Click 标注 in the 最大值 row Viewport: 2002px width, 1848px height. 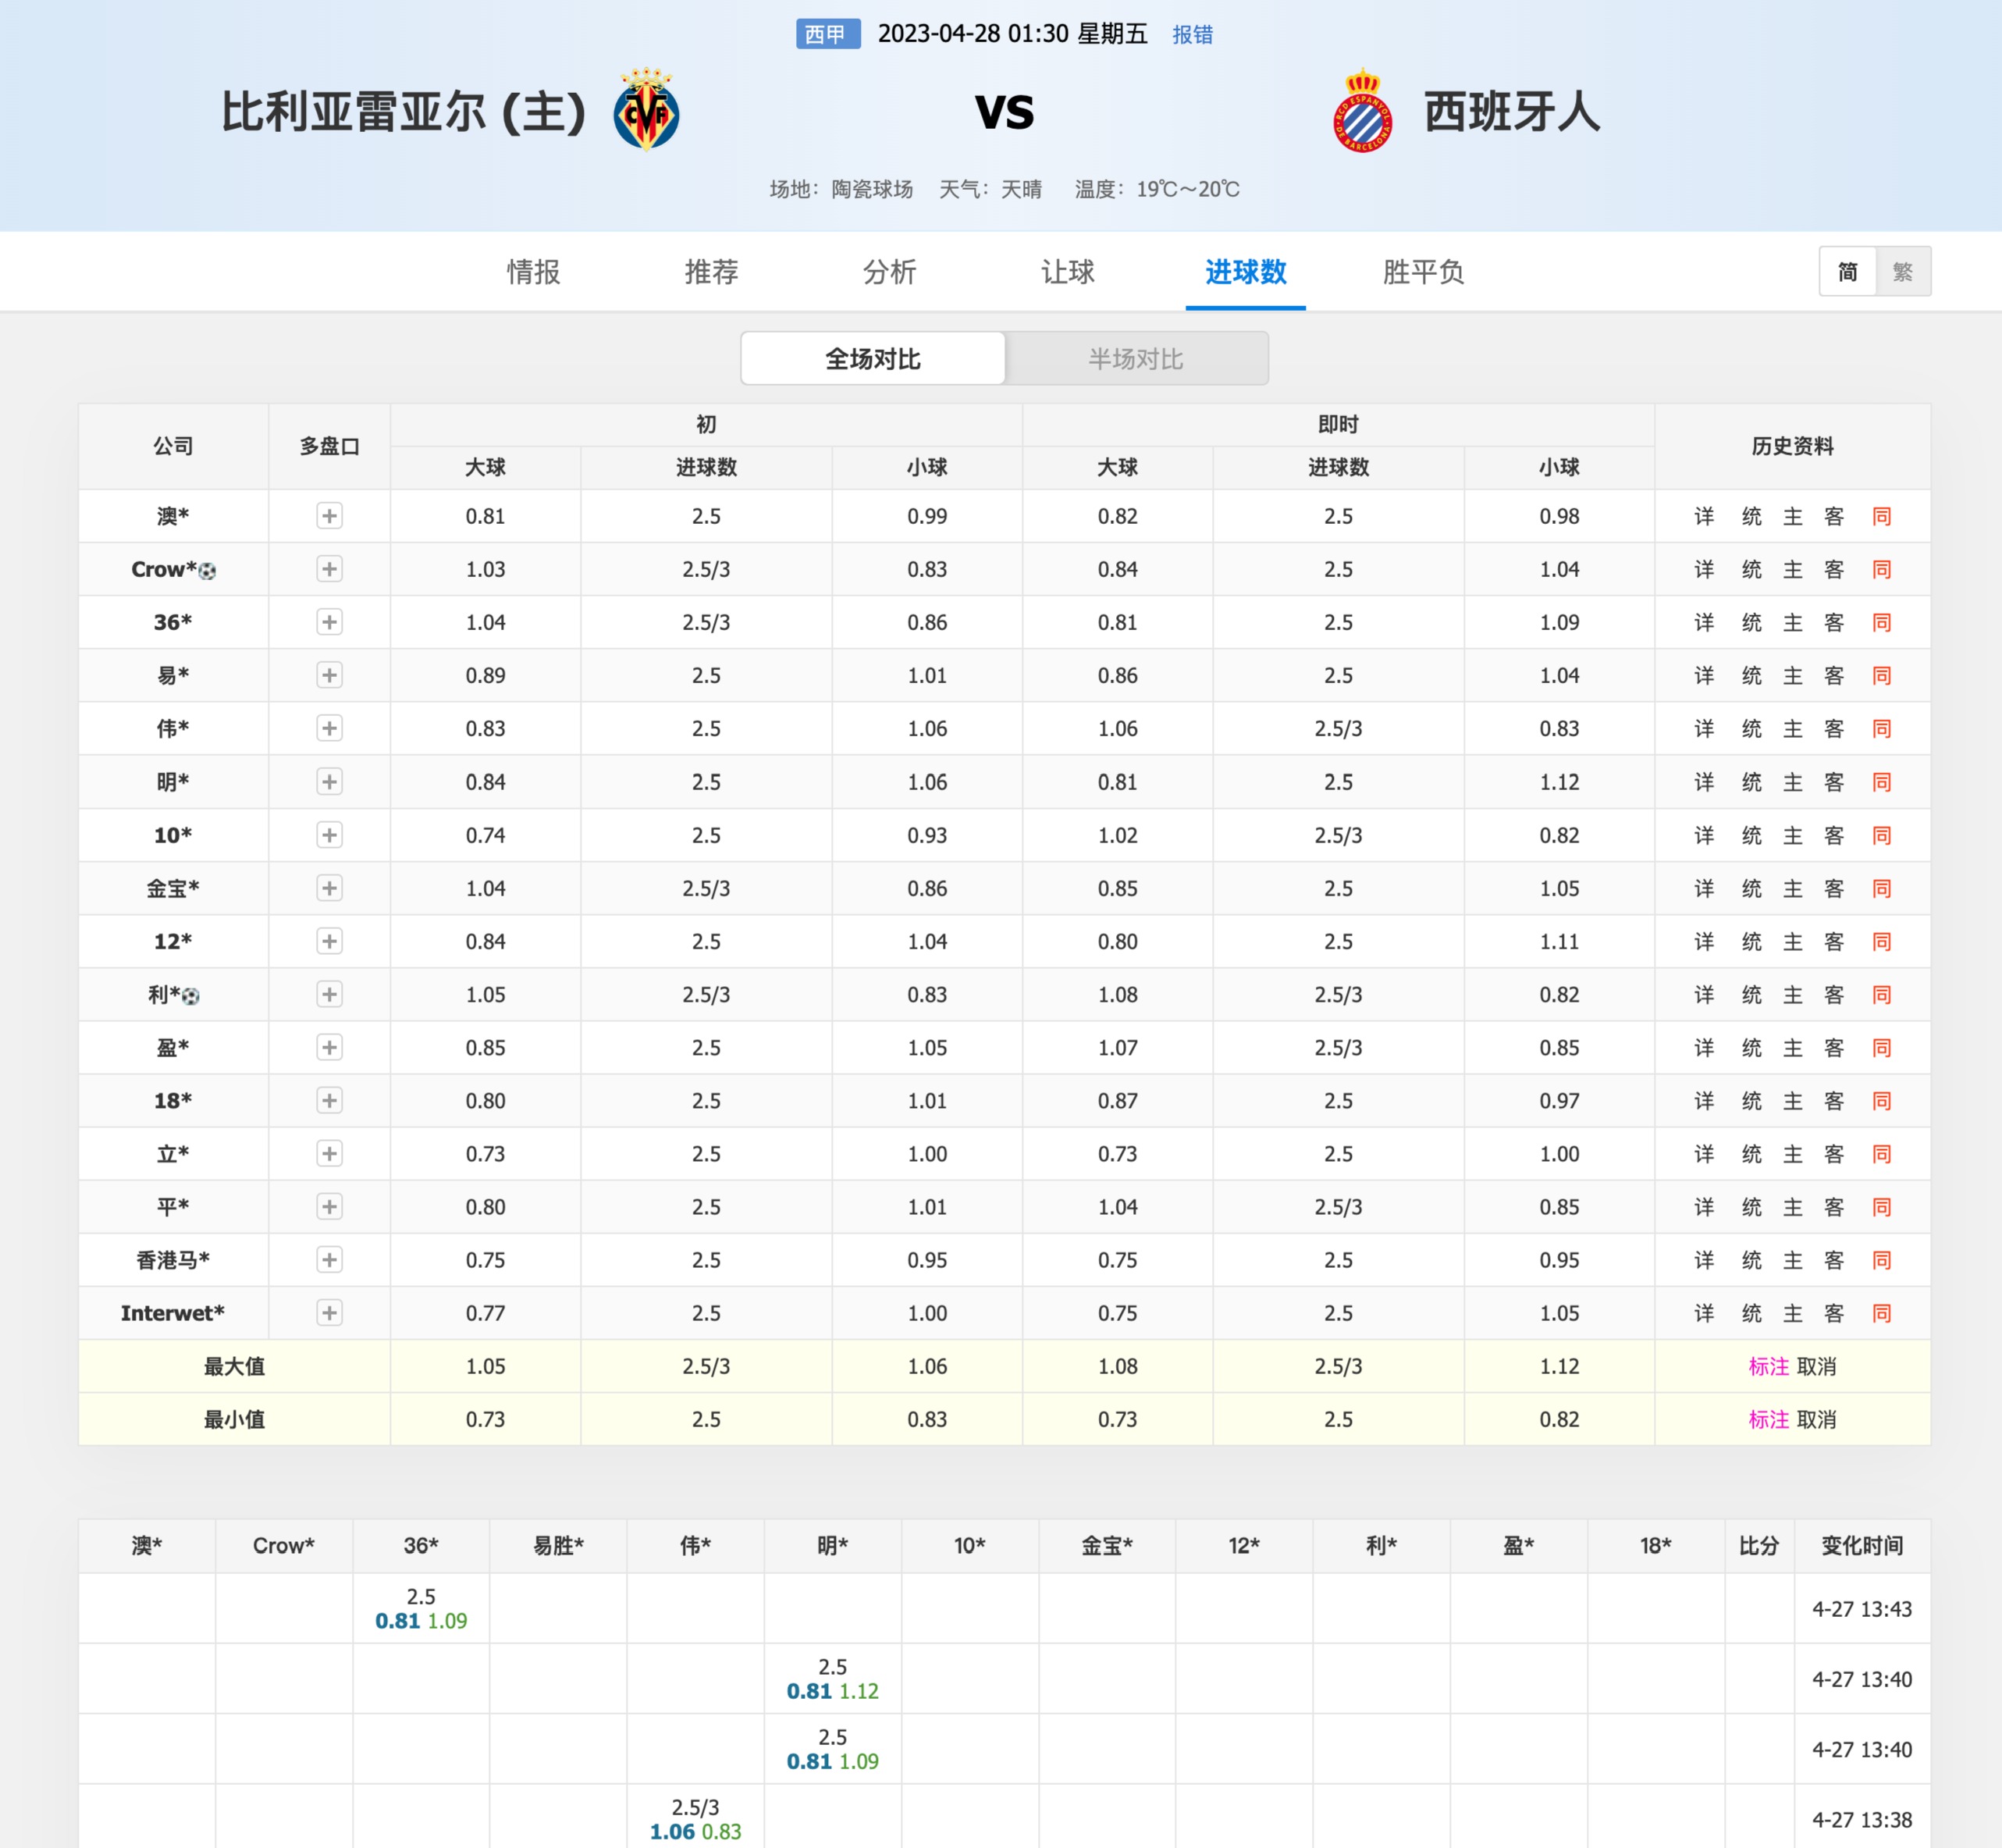click(1768, 1366)
